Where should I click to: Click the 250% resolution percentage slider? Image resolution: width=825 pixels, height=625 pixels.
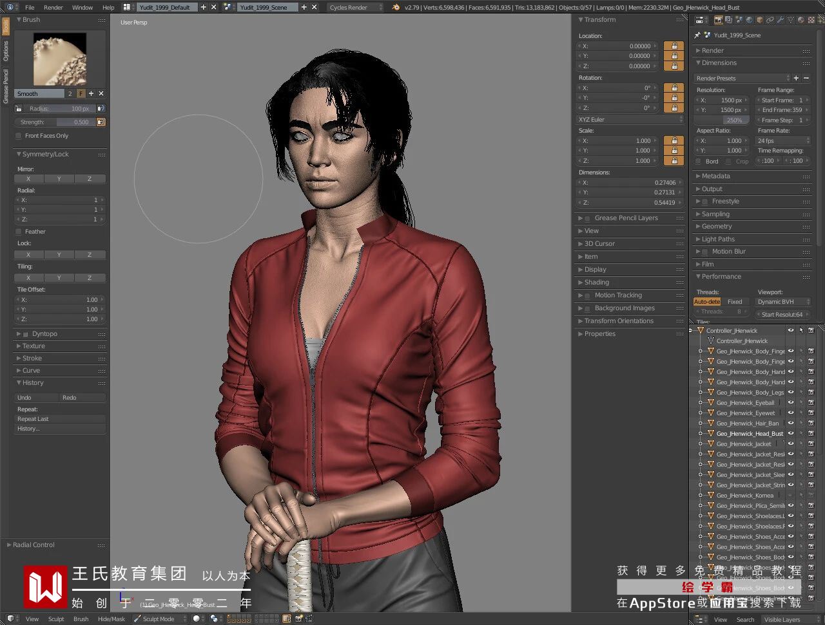(x=720, y=120)
